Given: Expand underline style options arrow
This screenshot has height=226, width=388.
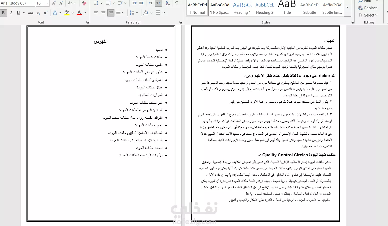Looking at the screenshot, I should coord(24,13).
